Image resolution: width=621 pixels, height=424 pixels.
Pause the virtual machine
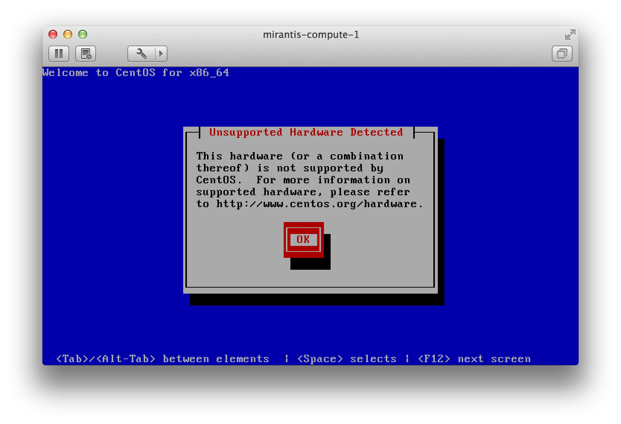pos(59,54)
